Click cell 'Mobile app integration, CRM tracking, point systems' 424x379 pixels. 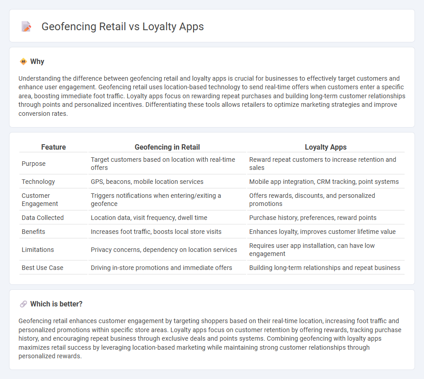point(326,182)
